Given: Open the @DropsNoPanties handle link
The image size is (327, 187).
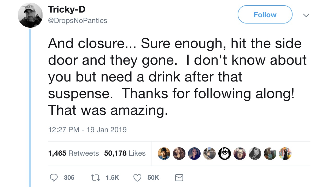Looking at the screenshot, I should click(77, 21).
